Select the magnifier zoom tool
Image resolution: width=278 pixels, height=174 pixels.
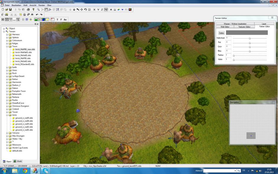[38, 9]
